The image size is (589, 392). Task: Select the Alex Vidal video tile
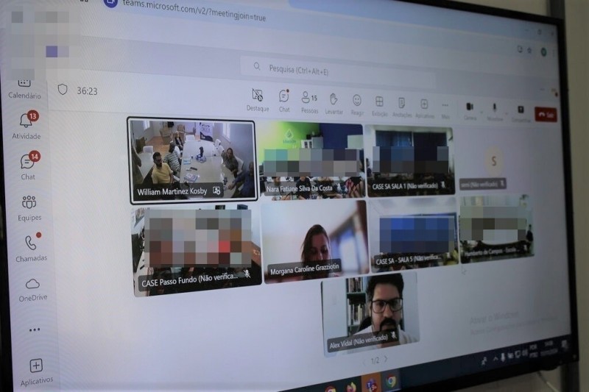pos(370,313)
